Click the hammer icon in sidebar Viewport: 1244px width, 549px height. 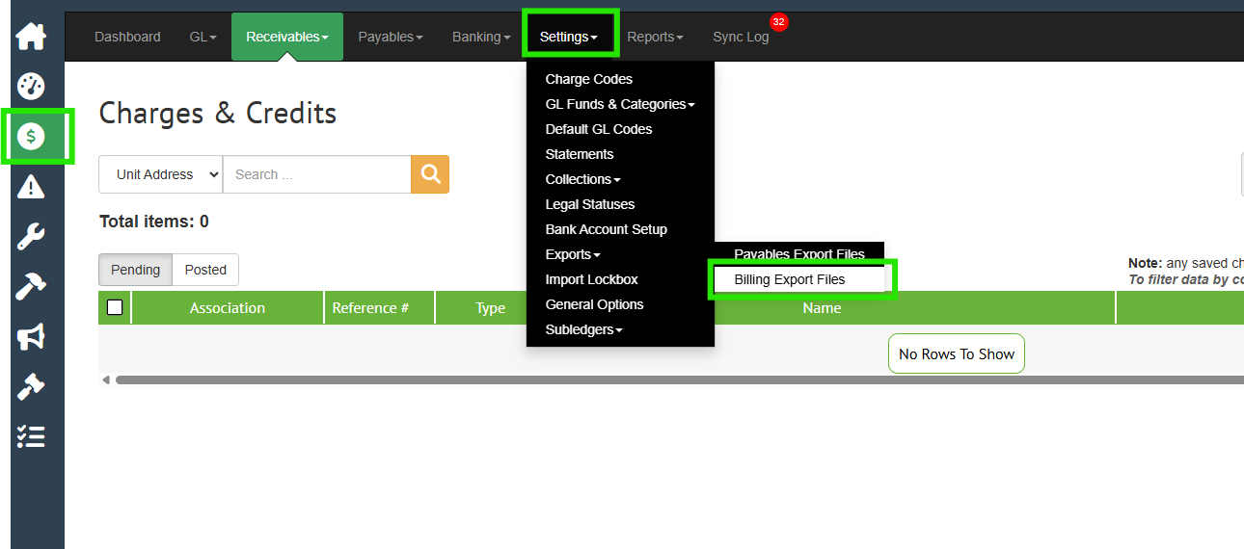tap(31, 287)
